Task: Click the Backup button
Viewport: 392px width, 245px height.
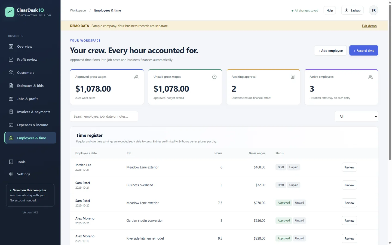Action: [x=352, y=10]
